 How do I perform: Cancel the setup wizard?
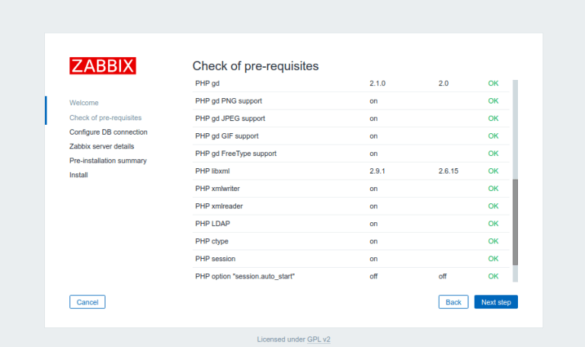[x=88, y=302]
